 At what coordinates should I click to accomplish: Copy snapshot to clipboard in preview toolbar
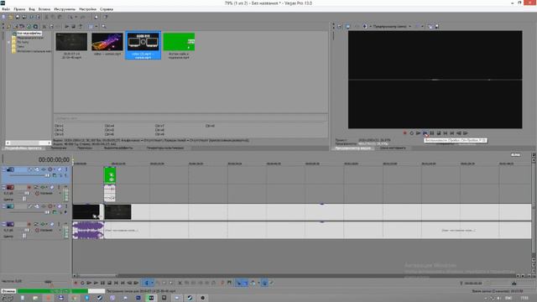point(430,26)
